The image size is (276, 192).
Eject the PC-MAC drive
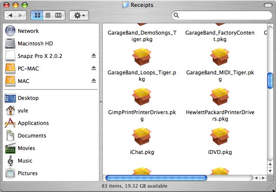(x=94, y=68)
